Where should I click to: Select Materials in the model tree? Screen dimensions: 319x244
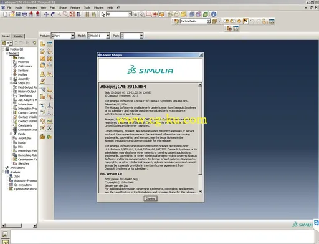click(24, 62)
